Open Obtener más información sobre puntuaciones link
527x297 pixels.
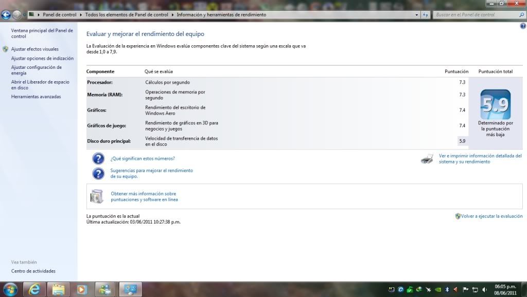coord(144,196)
